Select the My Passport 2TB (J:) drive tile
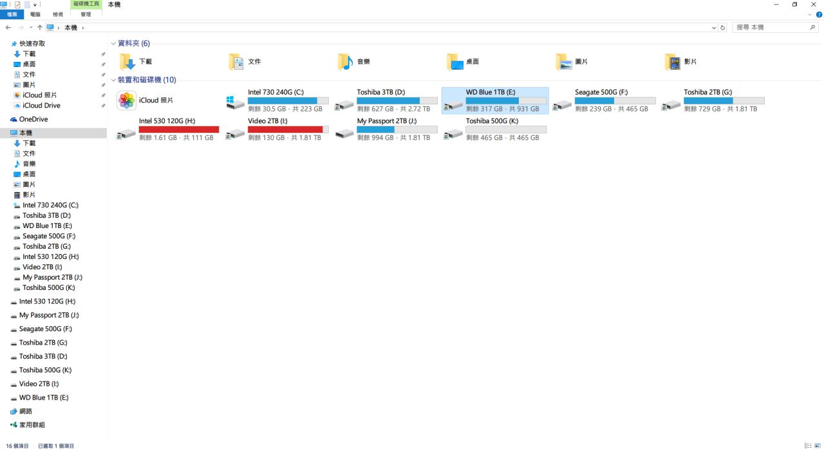824x451 pixels. click(386, 130)
